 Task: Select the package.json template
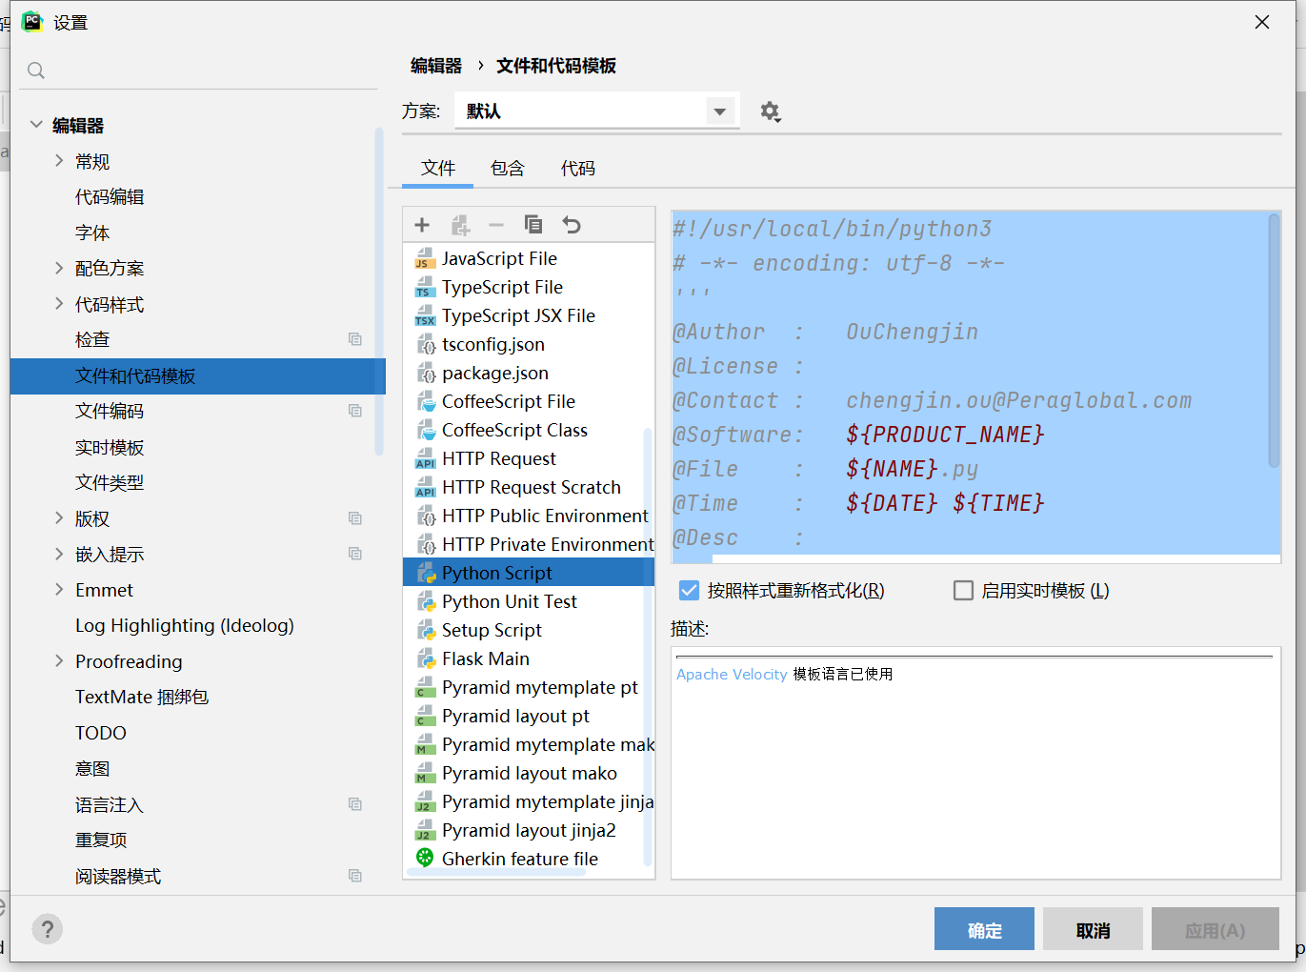click(x=529, y=373)
